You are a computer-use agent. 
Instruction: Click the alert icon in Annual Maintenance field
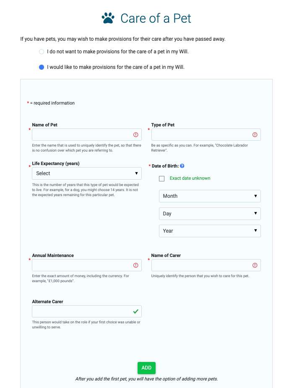coord(136,265)
